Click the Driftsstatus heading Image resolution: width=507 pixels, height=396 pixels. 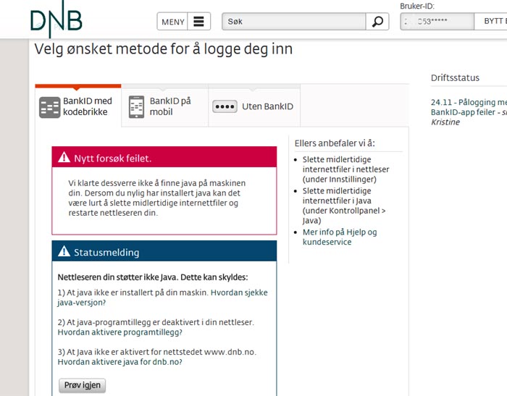click(455, 77)
